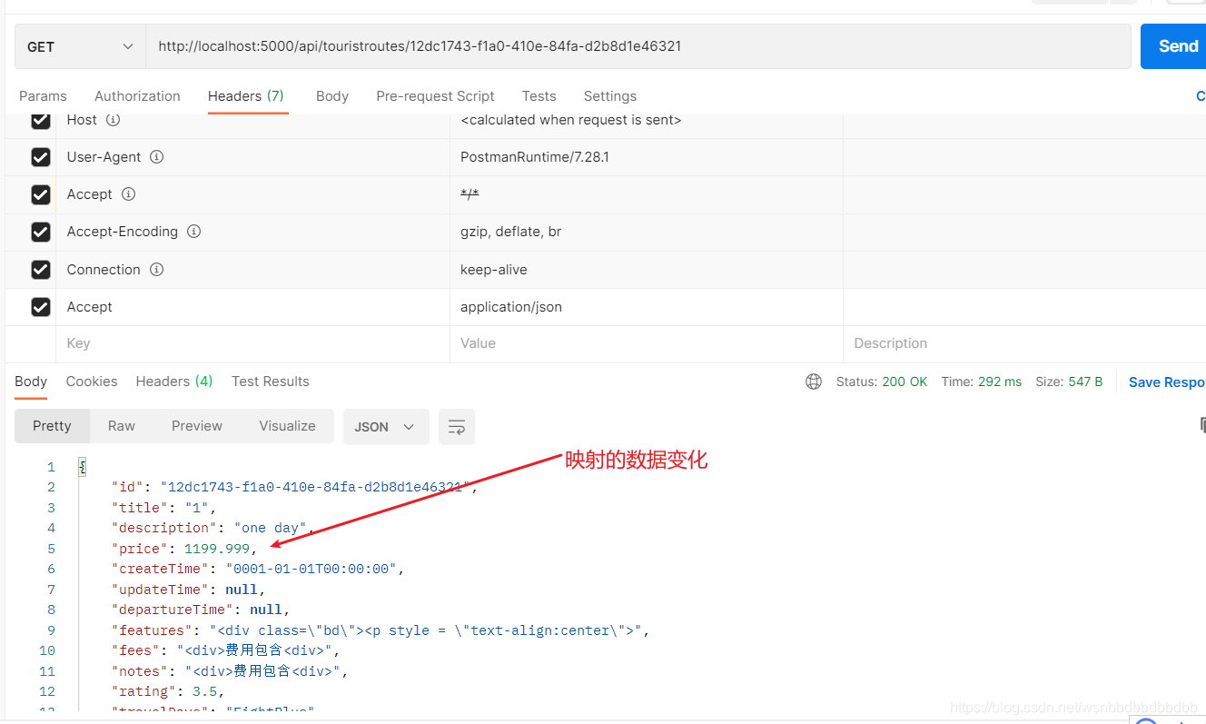The image size is (1206, 724).
Task: Open the response Cookies tab
Action: tap(92, 382)
